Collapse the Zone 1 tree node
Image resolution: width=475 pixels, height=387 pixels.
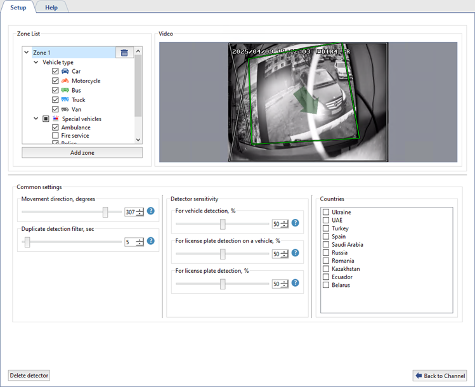pos(27,53)
